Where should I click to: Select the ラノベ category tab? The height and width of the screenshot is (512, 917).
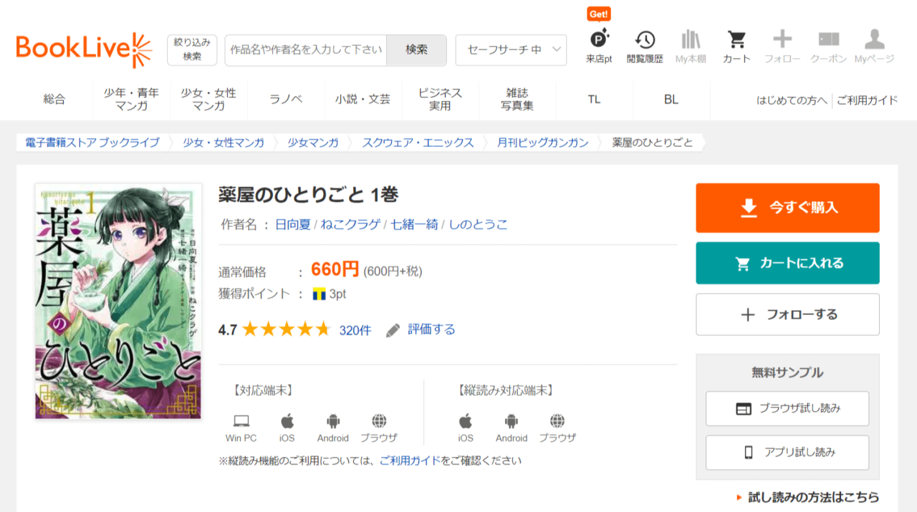286,100
